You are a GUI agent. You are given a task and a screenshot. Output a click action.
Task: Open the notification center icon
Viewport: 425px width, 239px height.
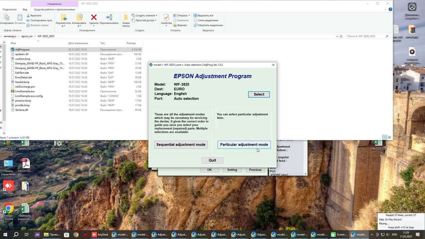[418, 235]
